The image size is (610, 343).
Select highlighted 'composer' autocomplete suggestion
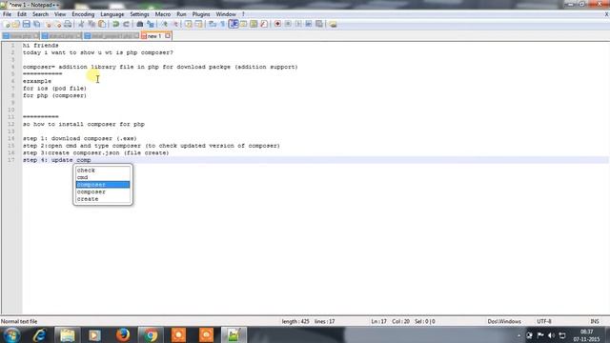click(103, 184)
